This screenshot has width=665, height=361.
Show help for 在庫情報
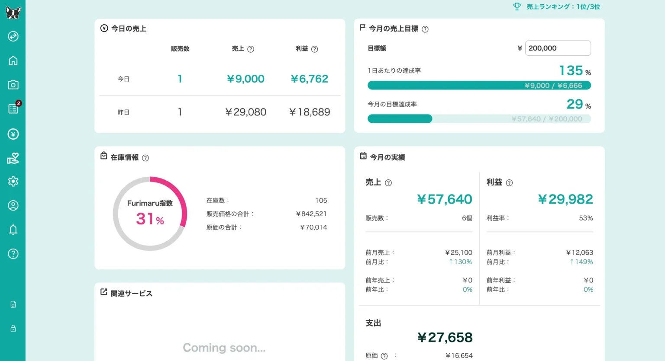pyautogui.click(x=145, y=158)
